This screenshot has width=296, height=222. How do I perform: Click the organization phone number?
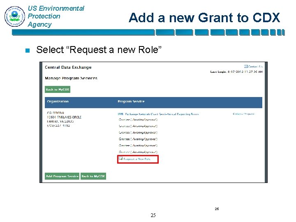tap(58, 125)
